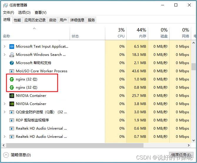Click the vertical scrollbar up arrow
Image resolution: width=197 pixels, height=163 pixels.
coord(193,43)
